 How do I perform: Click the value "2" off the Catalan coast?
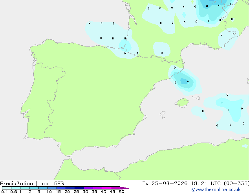[188, 82]
